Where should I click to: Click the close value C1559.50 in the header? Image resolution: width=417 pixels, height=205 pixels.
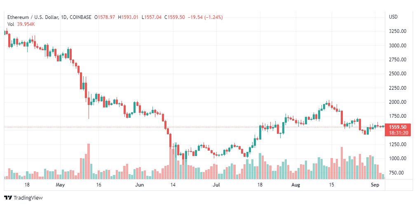[x=174, y=17]
